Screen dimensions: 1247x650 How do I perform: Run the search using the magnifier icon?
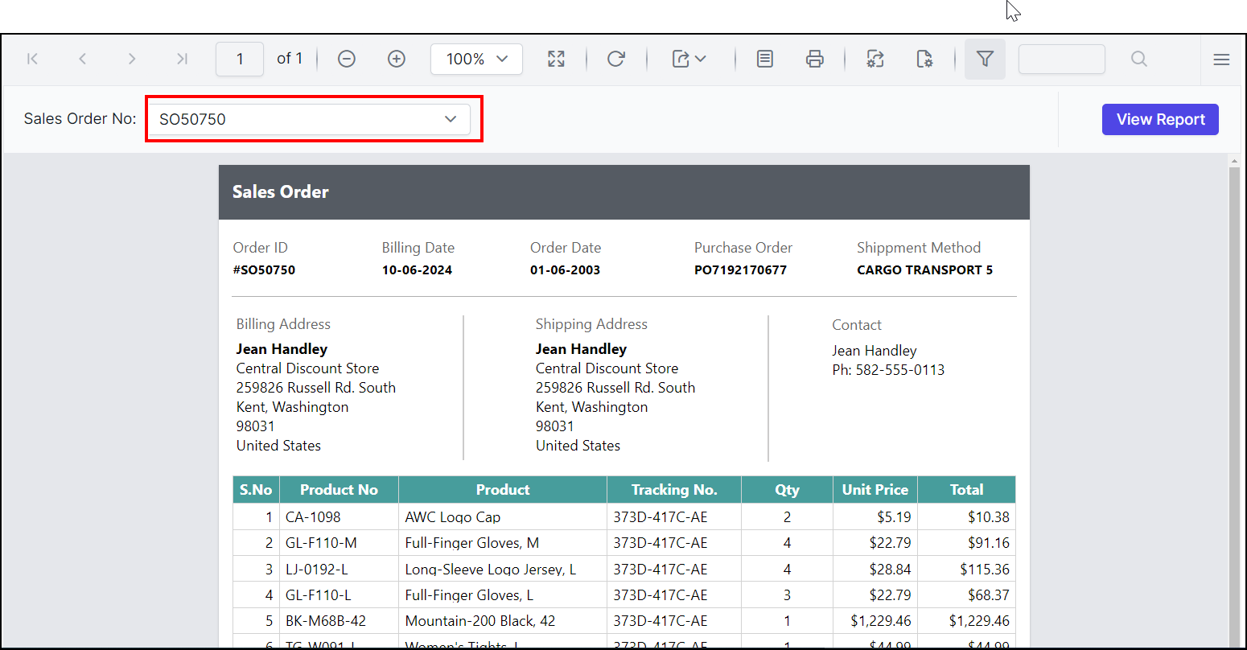click(1138, 58)
